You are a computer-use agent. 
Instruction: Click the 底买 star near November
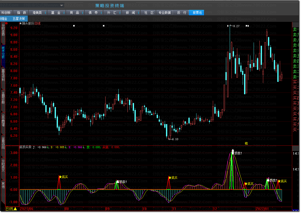click(x=170, y=178)
